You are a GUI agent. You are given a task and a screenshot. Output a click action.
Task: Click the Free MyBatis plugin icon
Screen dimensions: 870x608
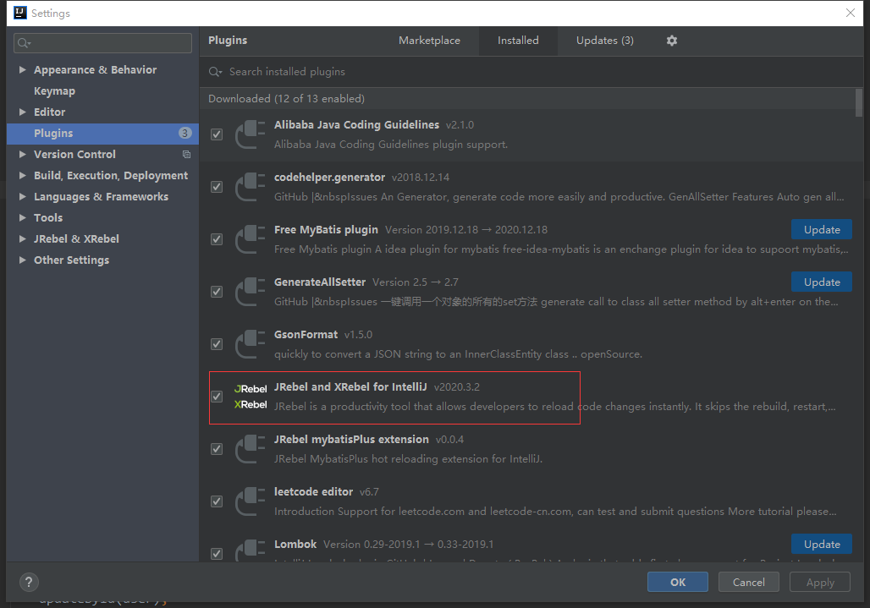[251, 239]
